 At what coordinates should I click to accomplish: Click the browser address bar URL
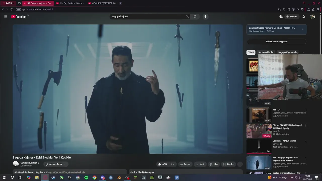coord(40,9)
